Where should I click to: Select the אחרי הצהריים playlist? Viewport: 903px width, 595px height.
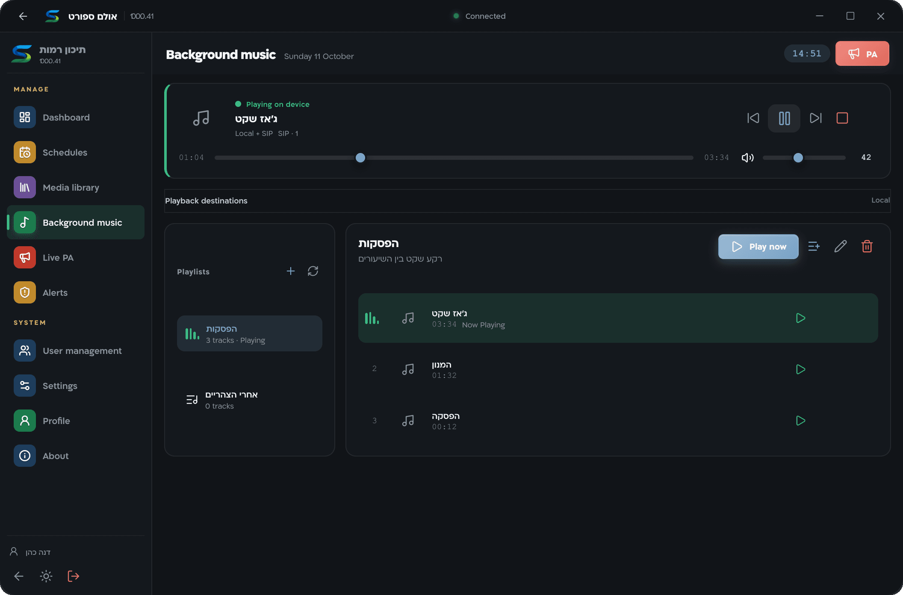(250, 400)
